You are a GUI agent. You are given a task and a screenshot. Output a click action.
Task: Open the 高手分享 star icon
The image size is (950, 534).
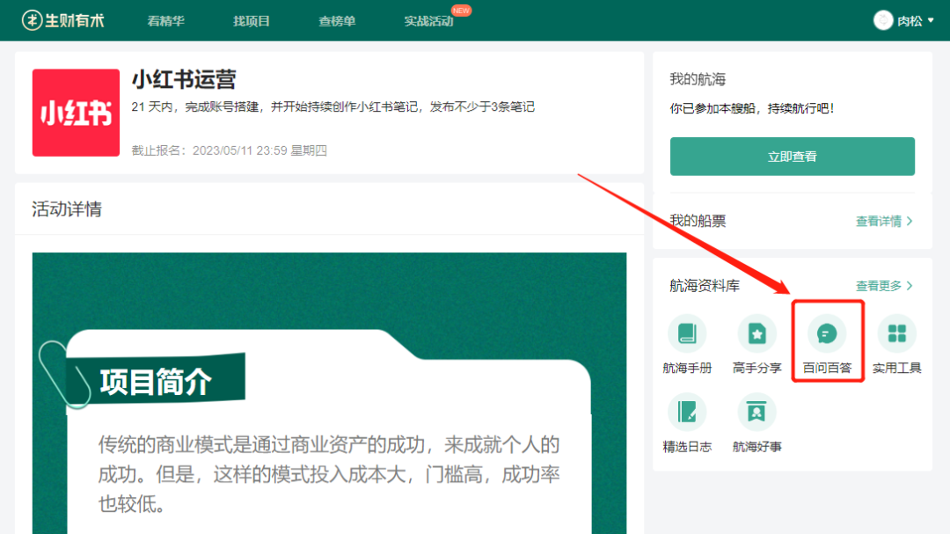point(756,333)
